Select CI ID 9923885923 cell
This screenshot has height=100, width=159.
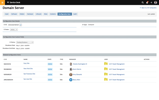(7, 69)
